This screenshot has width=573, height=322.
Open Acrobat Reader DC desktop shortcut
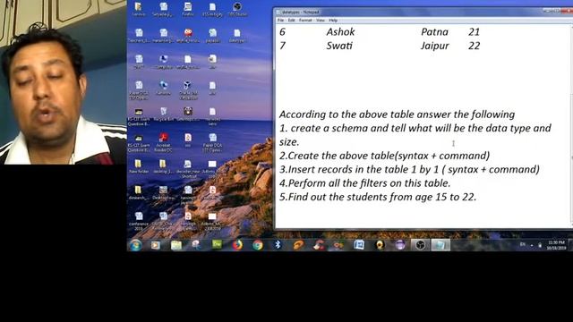163,141
